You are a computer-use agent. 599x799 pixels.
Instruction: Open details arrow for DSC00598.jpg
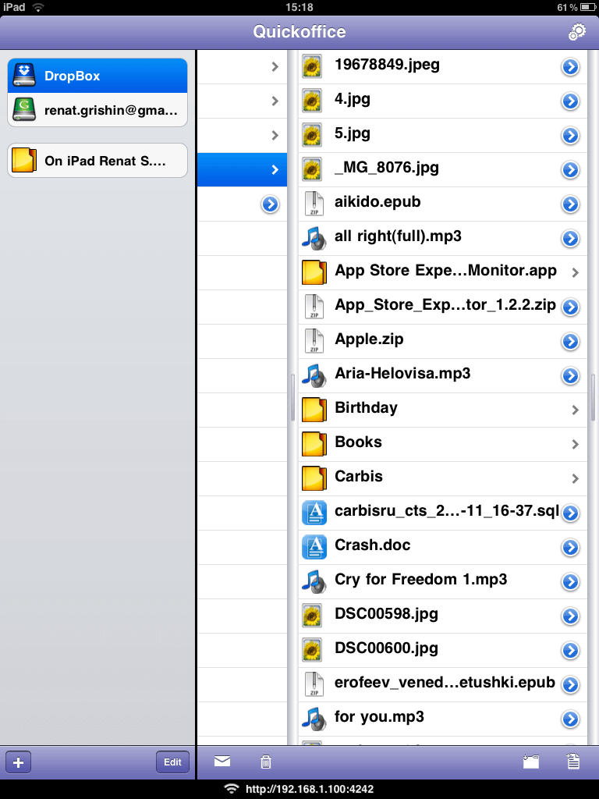[x=570, y=616]
